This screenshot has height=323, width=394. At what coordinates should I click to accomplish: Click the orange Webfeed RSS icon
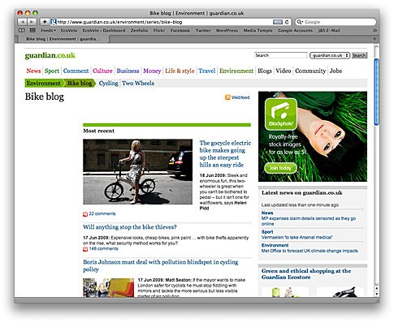click(x=227, y=97)
